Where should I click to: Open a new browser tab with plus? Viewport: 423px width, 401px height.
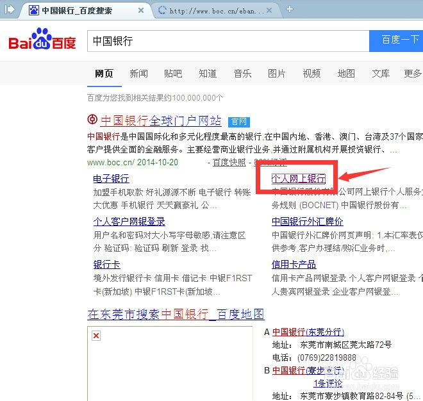290,9
